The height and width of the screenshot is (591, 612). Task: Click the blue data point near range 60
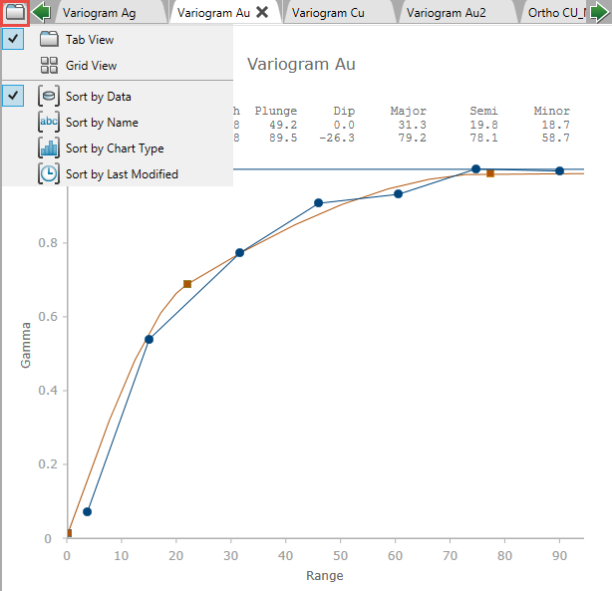pyautogui.click(x=398, y=193)
